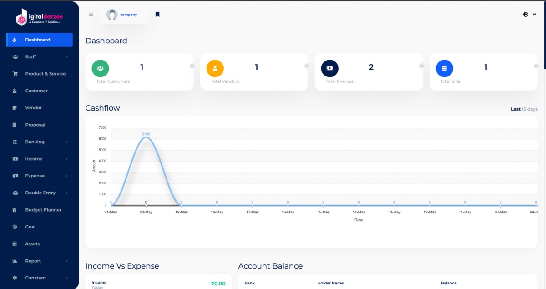Click the orange Total Vendors icon

tap(215, 68)
